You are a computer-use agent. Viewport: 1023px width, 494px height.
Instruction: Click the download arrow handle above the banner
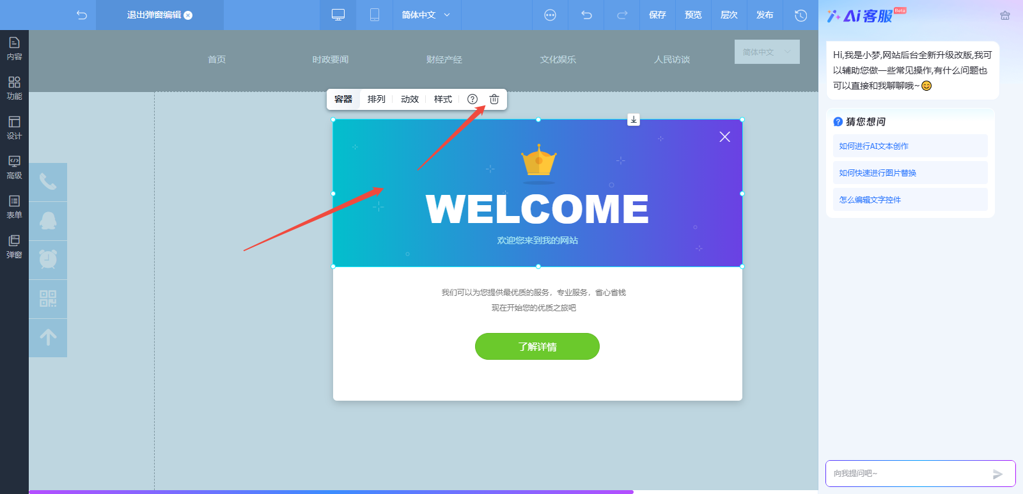tap(634, 120)
